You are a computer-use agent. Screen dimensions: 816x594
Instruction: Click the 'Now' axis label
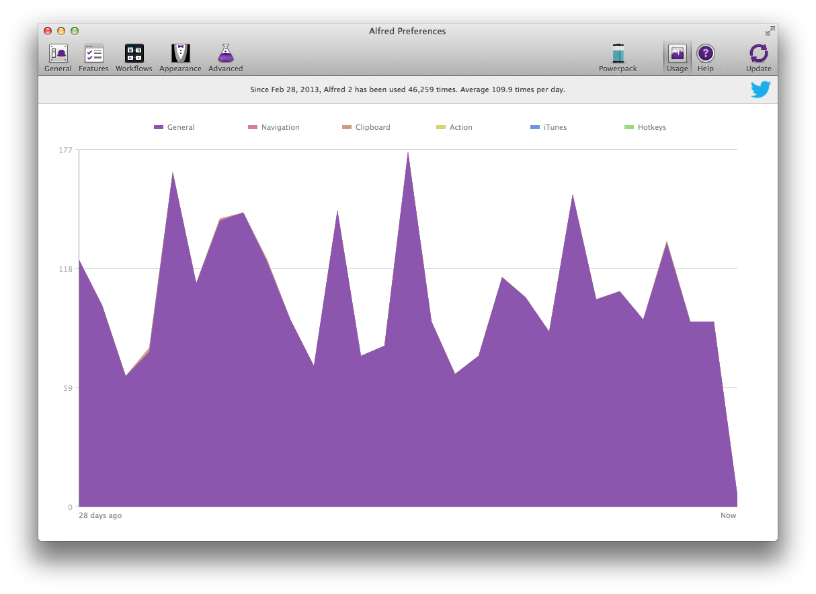729,515
